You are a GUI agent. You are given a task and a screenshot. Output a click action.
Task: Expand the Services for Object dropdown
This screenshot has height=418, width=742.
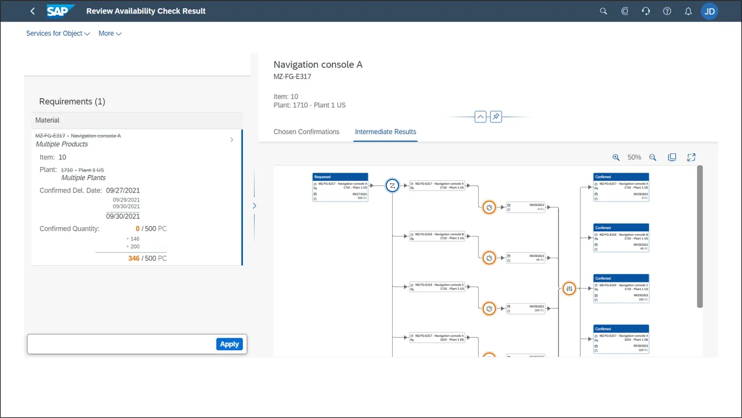(58, 33)
